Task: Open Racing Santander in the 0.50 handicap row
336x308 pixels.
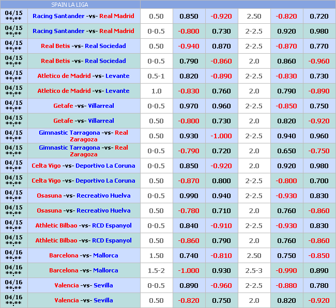Action: tap(58, 16)
